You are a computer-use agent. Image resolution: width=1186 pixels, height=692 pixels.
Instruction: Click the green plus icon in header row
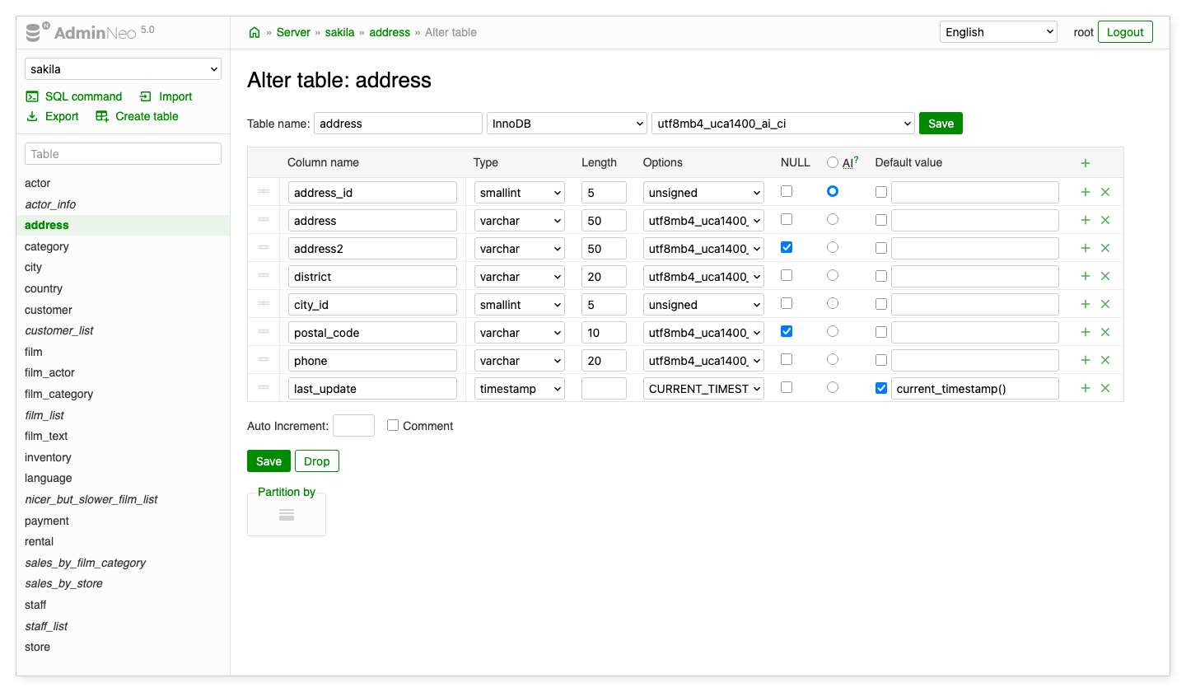1086,163
